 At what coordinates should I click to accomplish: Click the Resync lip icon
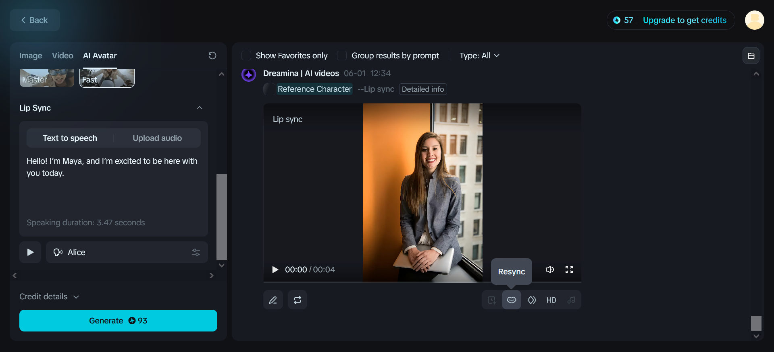(512, 300)
